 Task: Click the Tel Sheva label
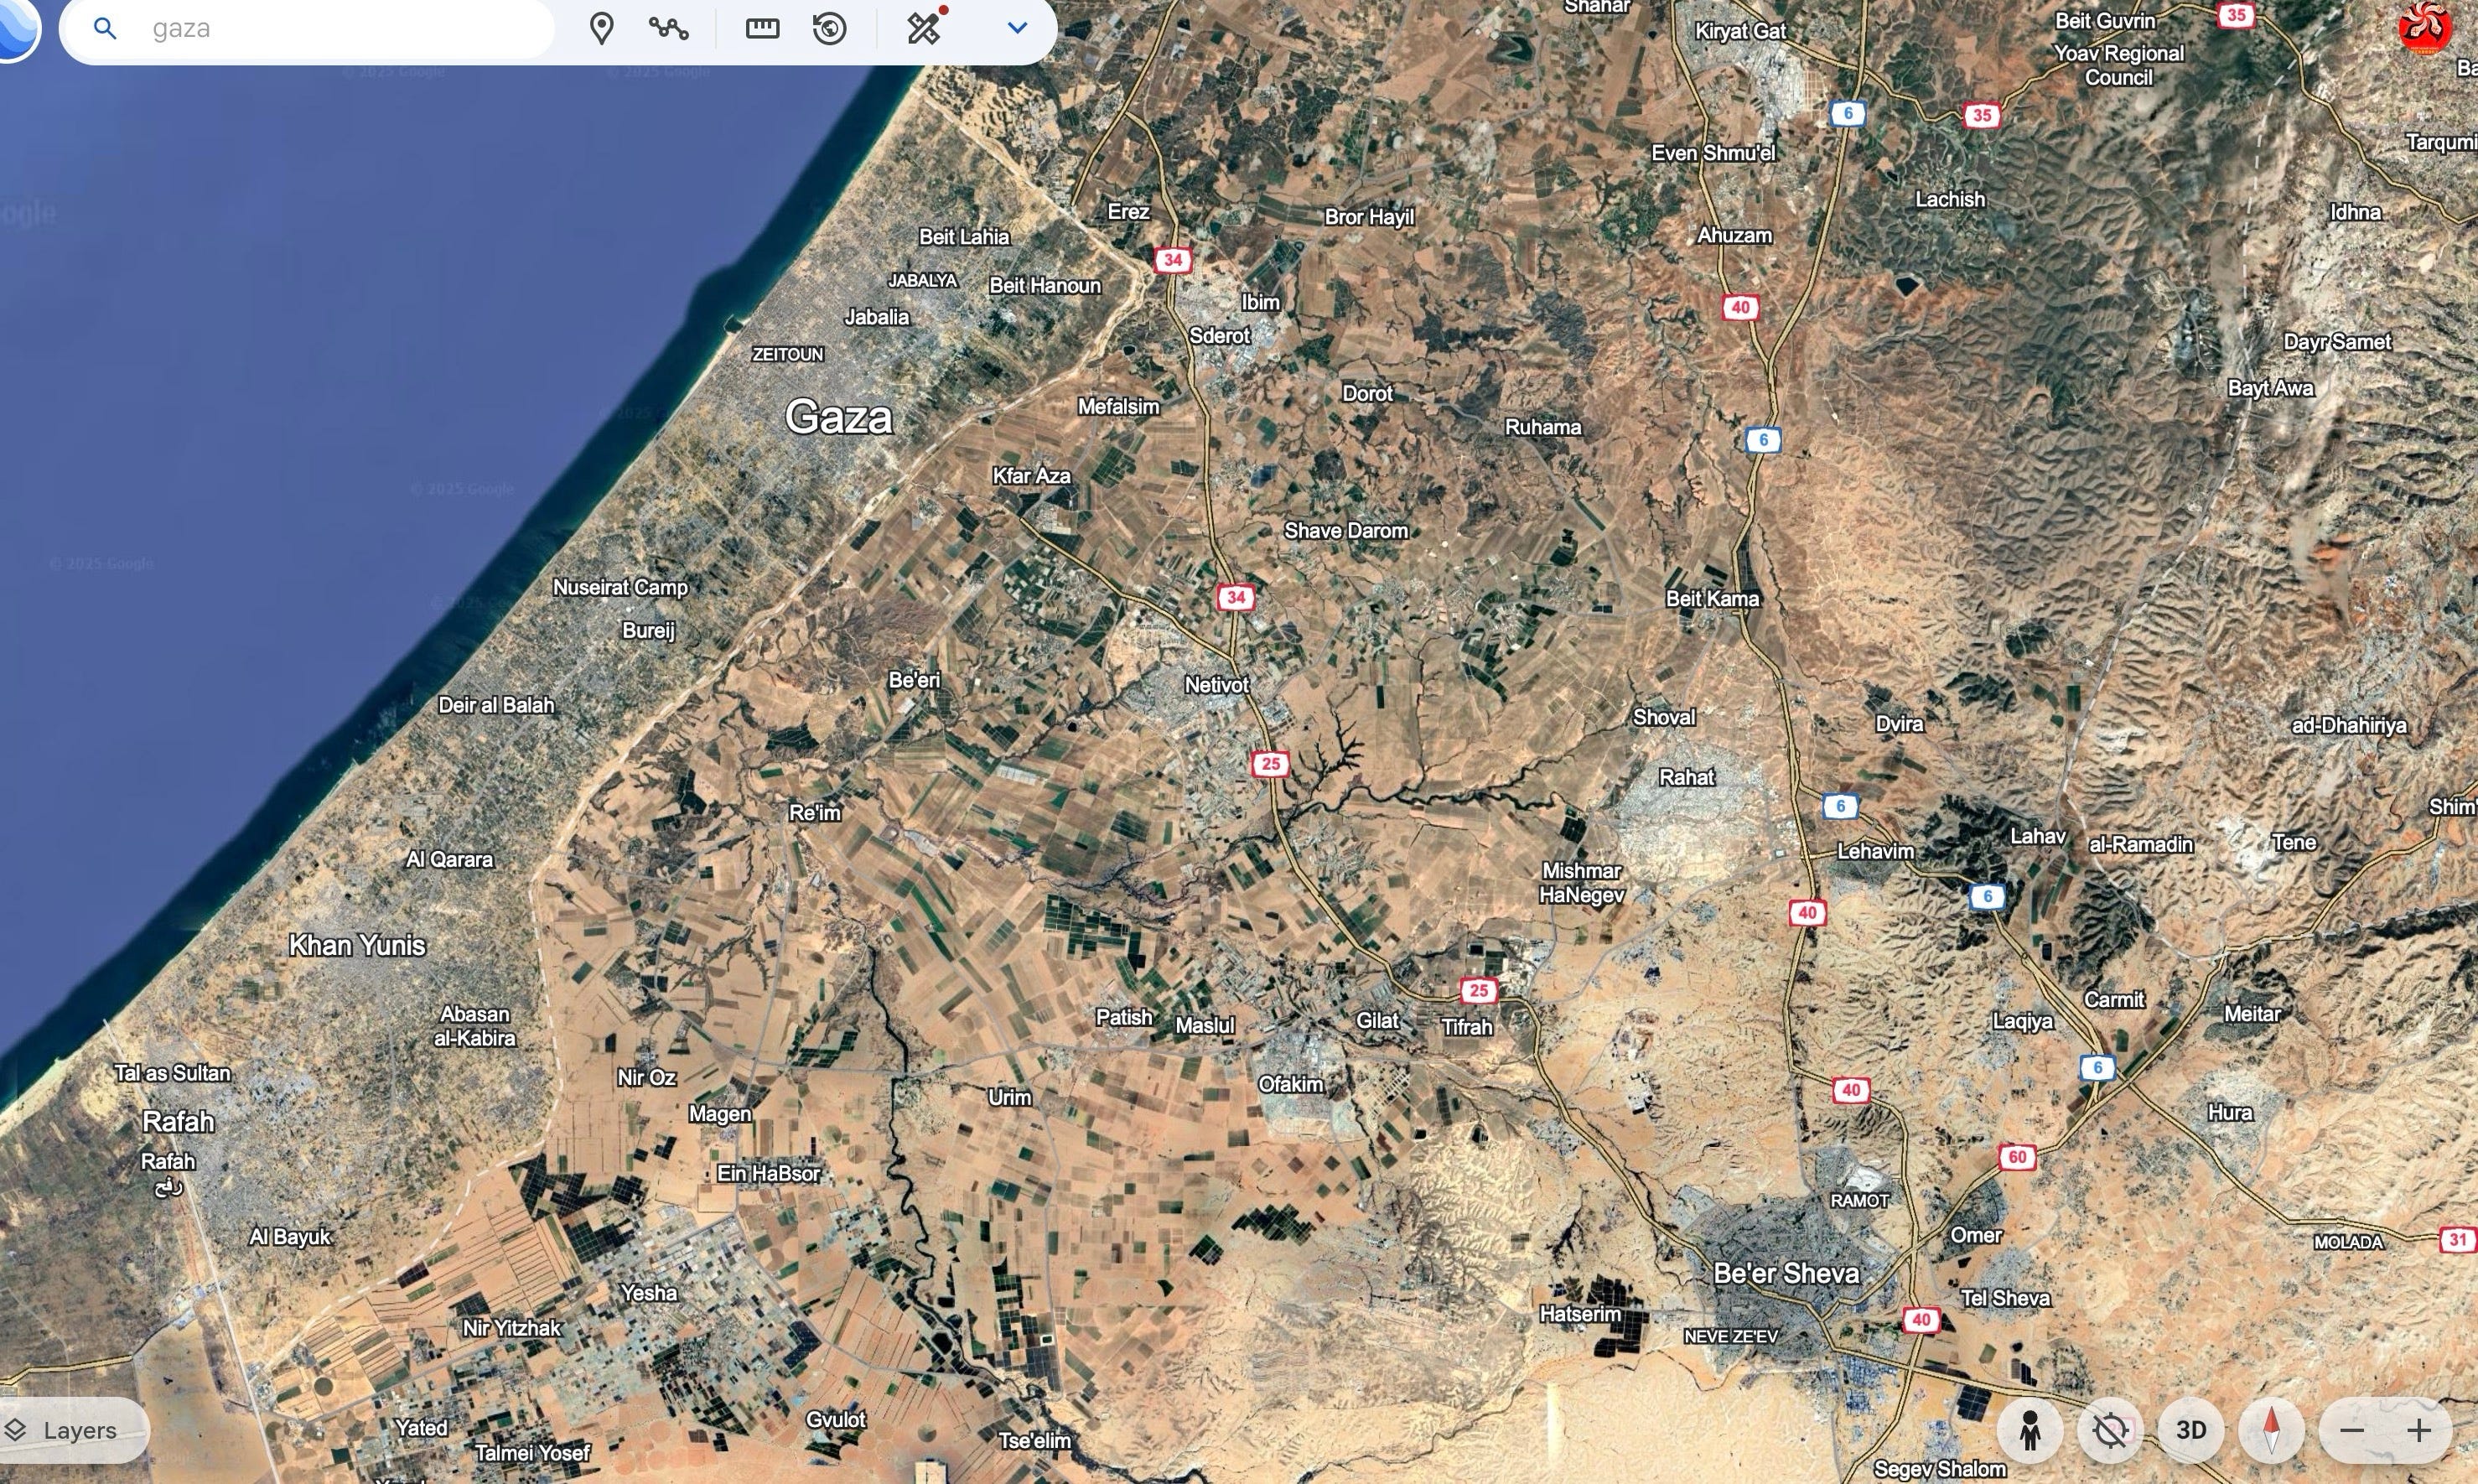point(2005,1298)
